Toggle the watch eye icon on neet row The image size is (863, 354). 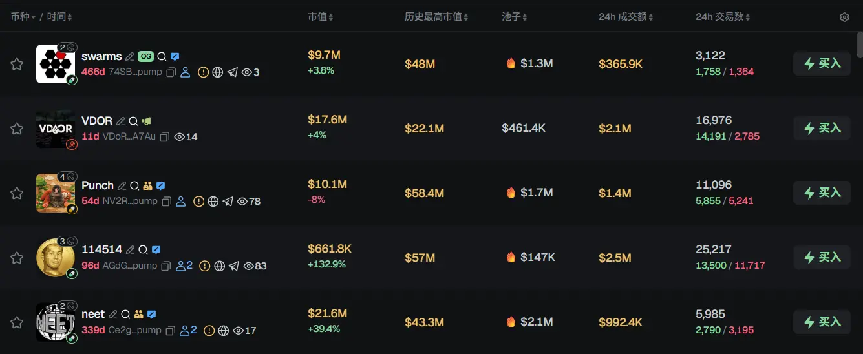pyautogui.click(x=246, y=331)
